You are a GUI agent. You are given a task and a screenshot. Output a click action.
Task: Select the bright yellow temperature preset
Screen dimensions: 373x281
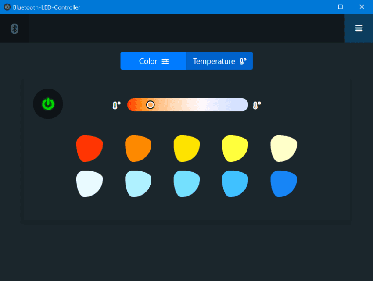[x=235, y=148]
